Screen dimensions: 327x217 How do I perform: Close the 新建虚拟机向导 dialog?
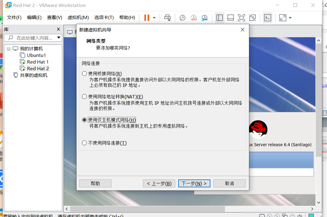(243, 30)
